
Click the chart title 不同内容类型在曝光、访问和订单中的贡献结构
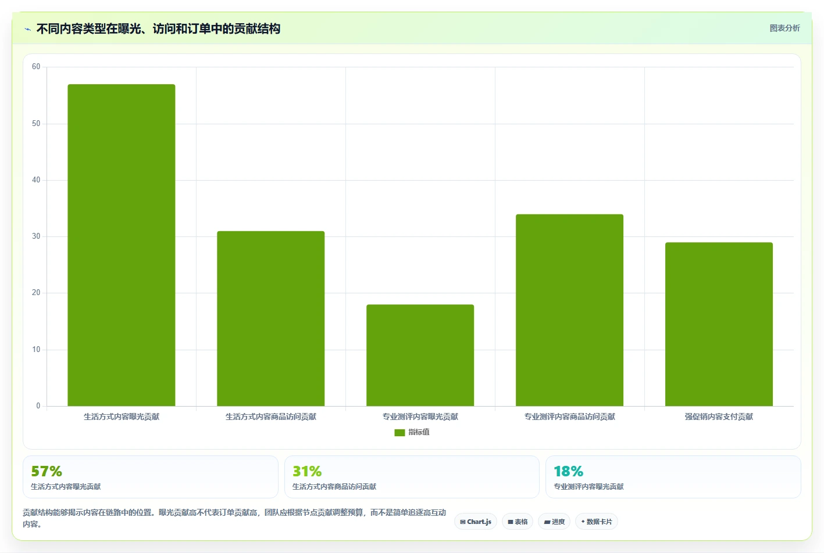tap(158, 29)
